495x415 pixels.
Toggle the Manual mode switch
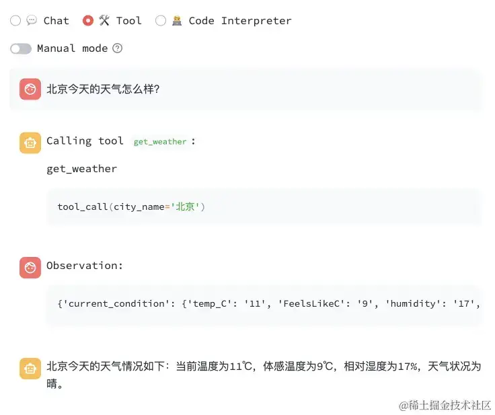21,48
